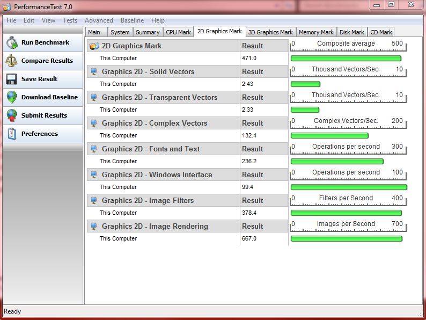Click the 2D Graphics Mark header icon

pos(94,46)
